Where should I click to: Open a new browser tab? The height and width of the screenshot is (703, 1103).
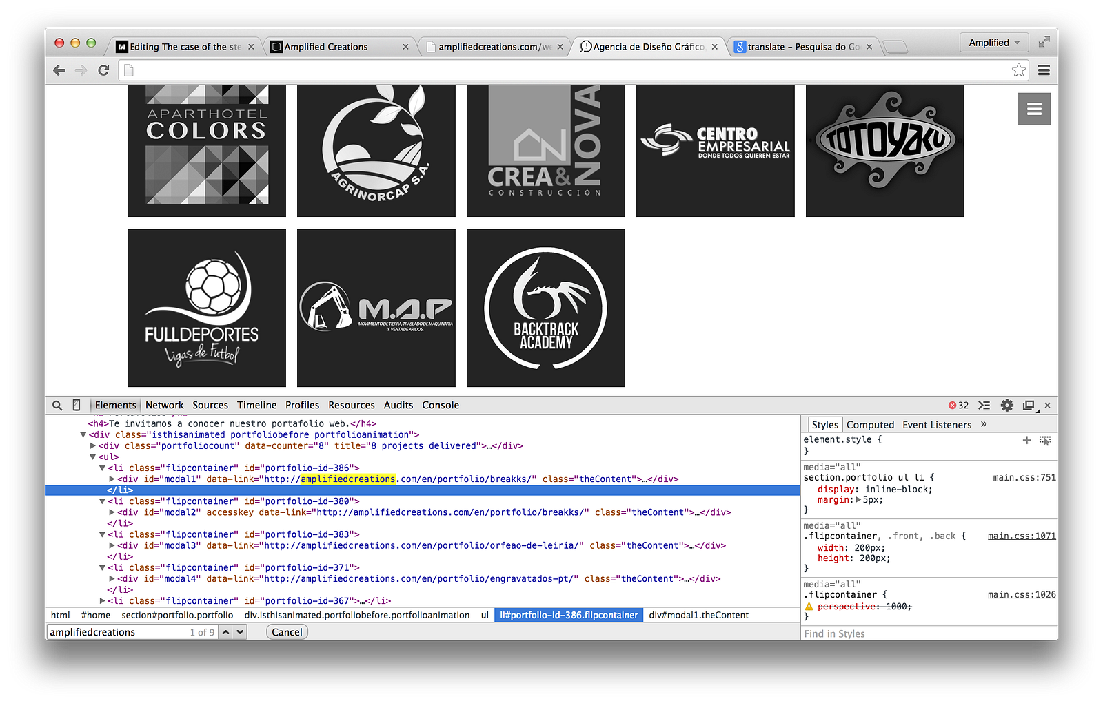pos(895,47)
